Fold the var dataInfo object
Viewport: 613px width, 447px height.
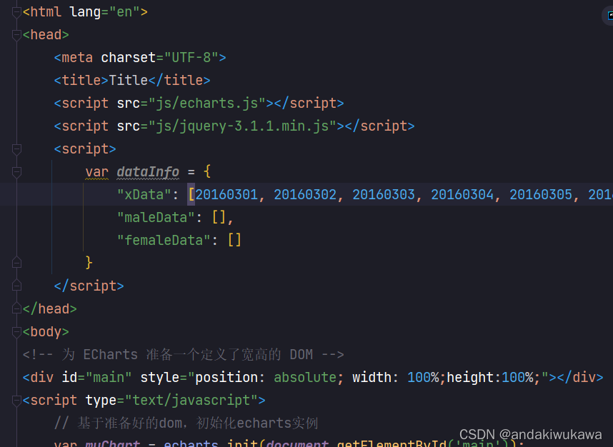[x=16, y=172]
